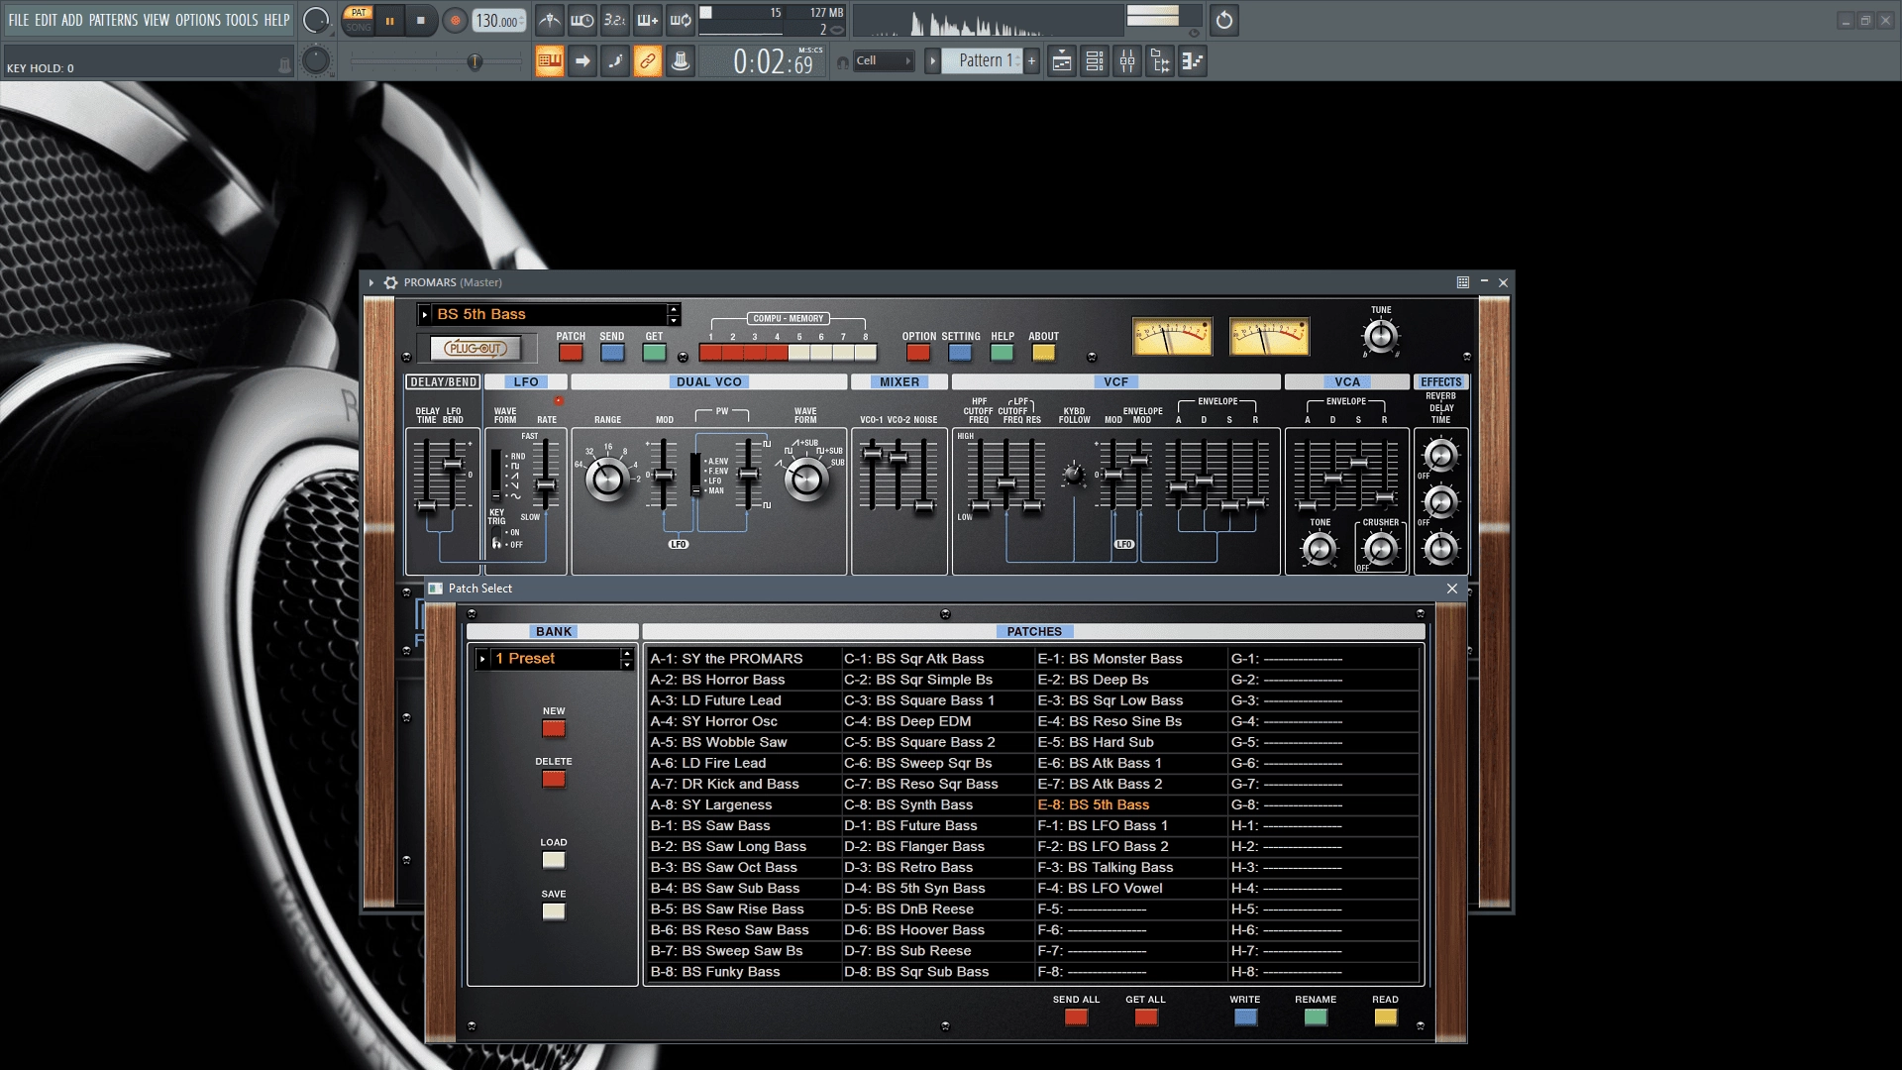The image size is (1902, 1070).
Task: Open the Pattern 1 selector
Action: [982, 61]
